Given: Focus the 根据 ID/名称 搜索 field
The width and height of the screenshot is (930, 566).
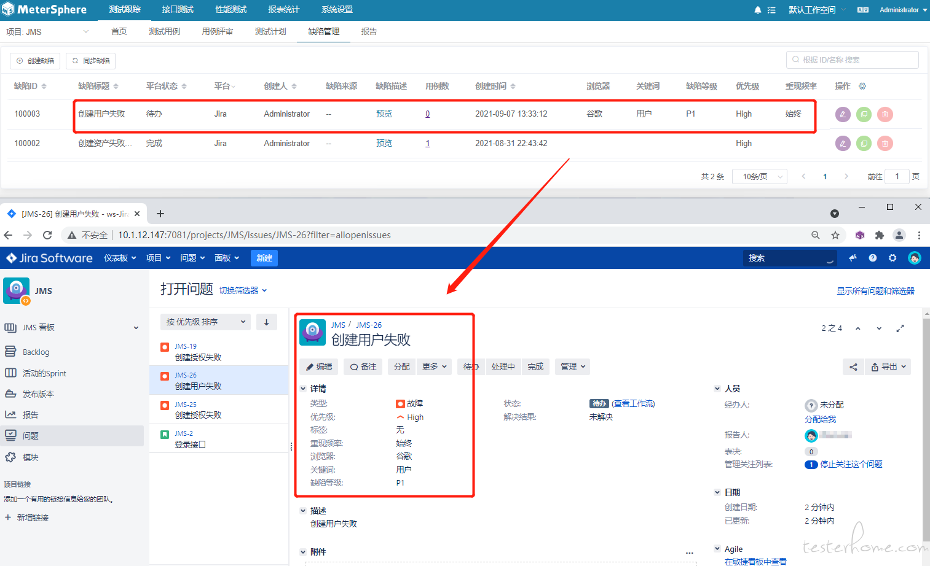Looking at the screenshot, I should click(852, 60).
